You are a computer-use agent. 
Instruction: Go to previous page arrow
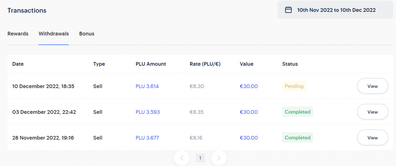182,158
